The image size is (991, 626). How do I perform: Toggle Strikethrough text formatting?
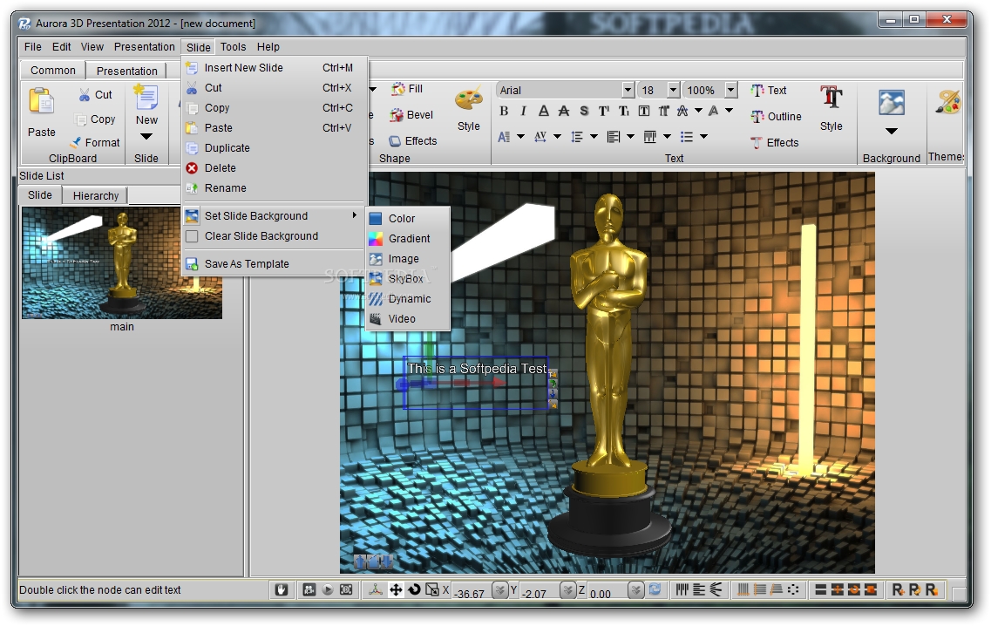(564, 112)
